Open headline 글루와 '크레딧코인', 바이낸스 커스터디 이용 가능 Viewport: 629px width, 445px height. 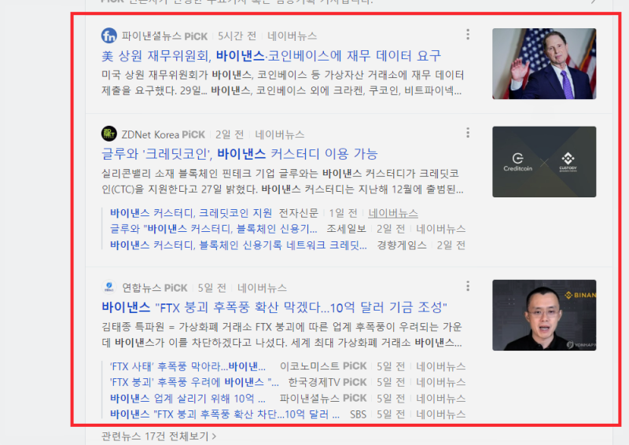pyautogui.click(x=240, y=153)
